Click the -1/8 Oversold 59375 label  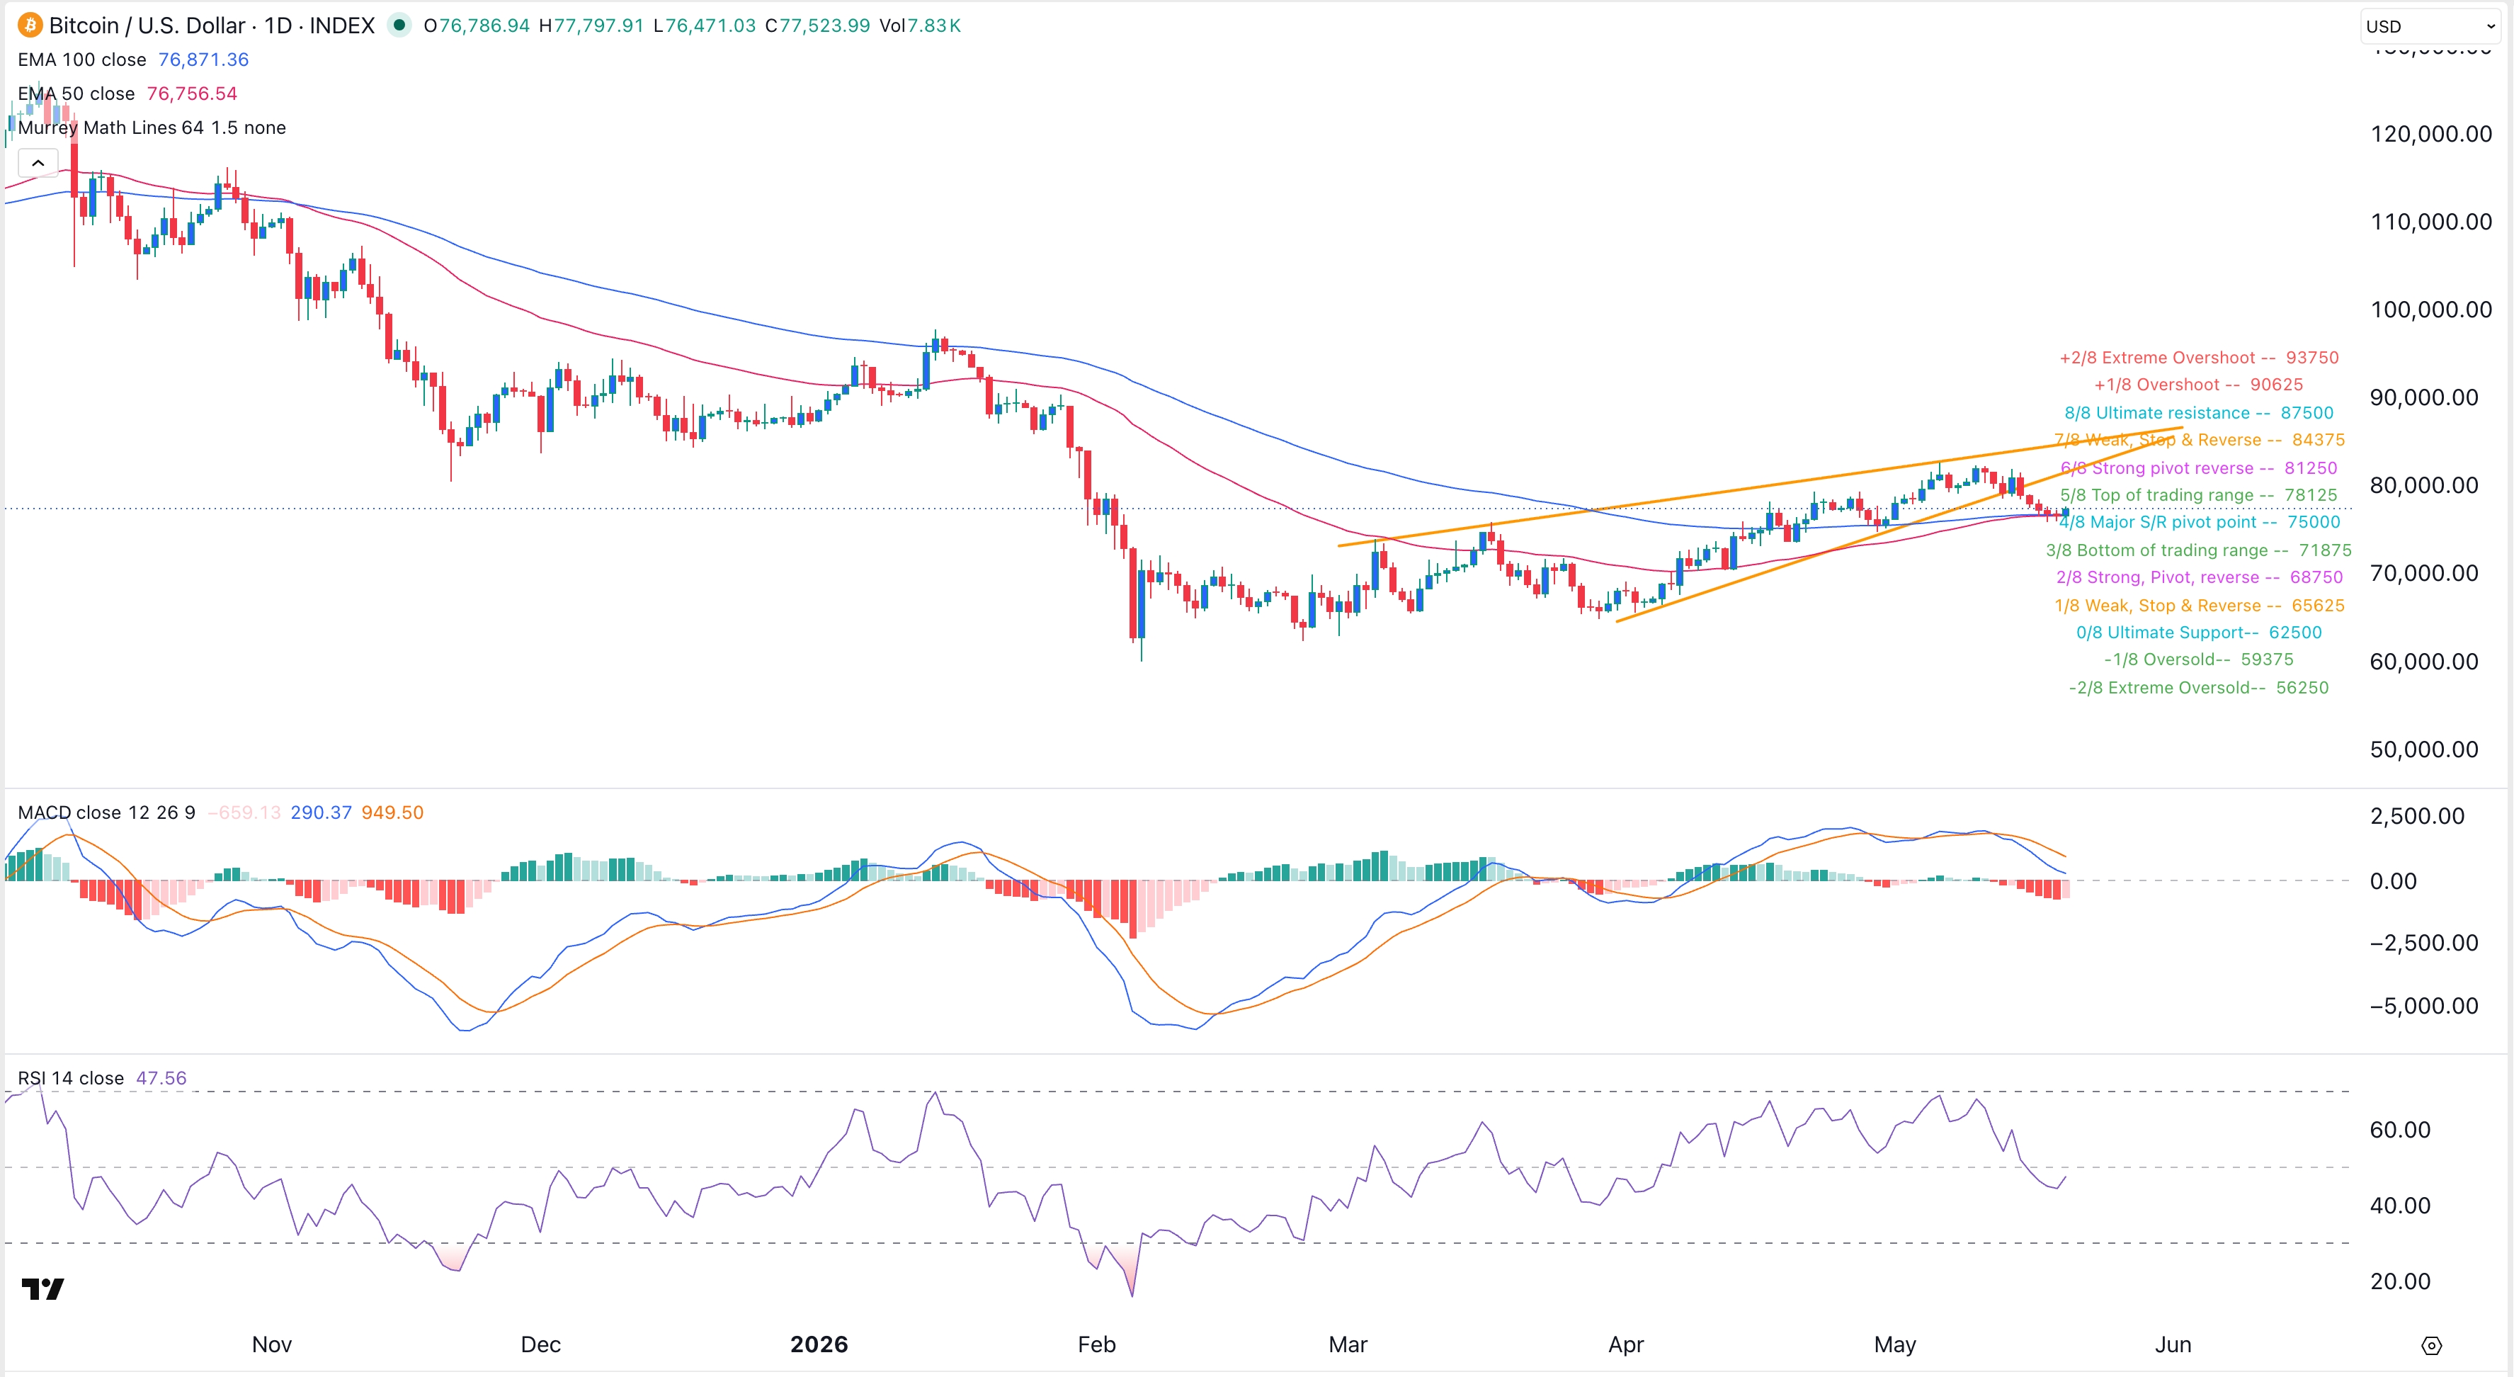[x=2197, y=659]
